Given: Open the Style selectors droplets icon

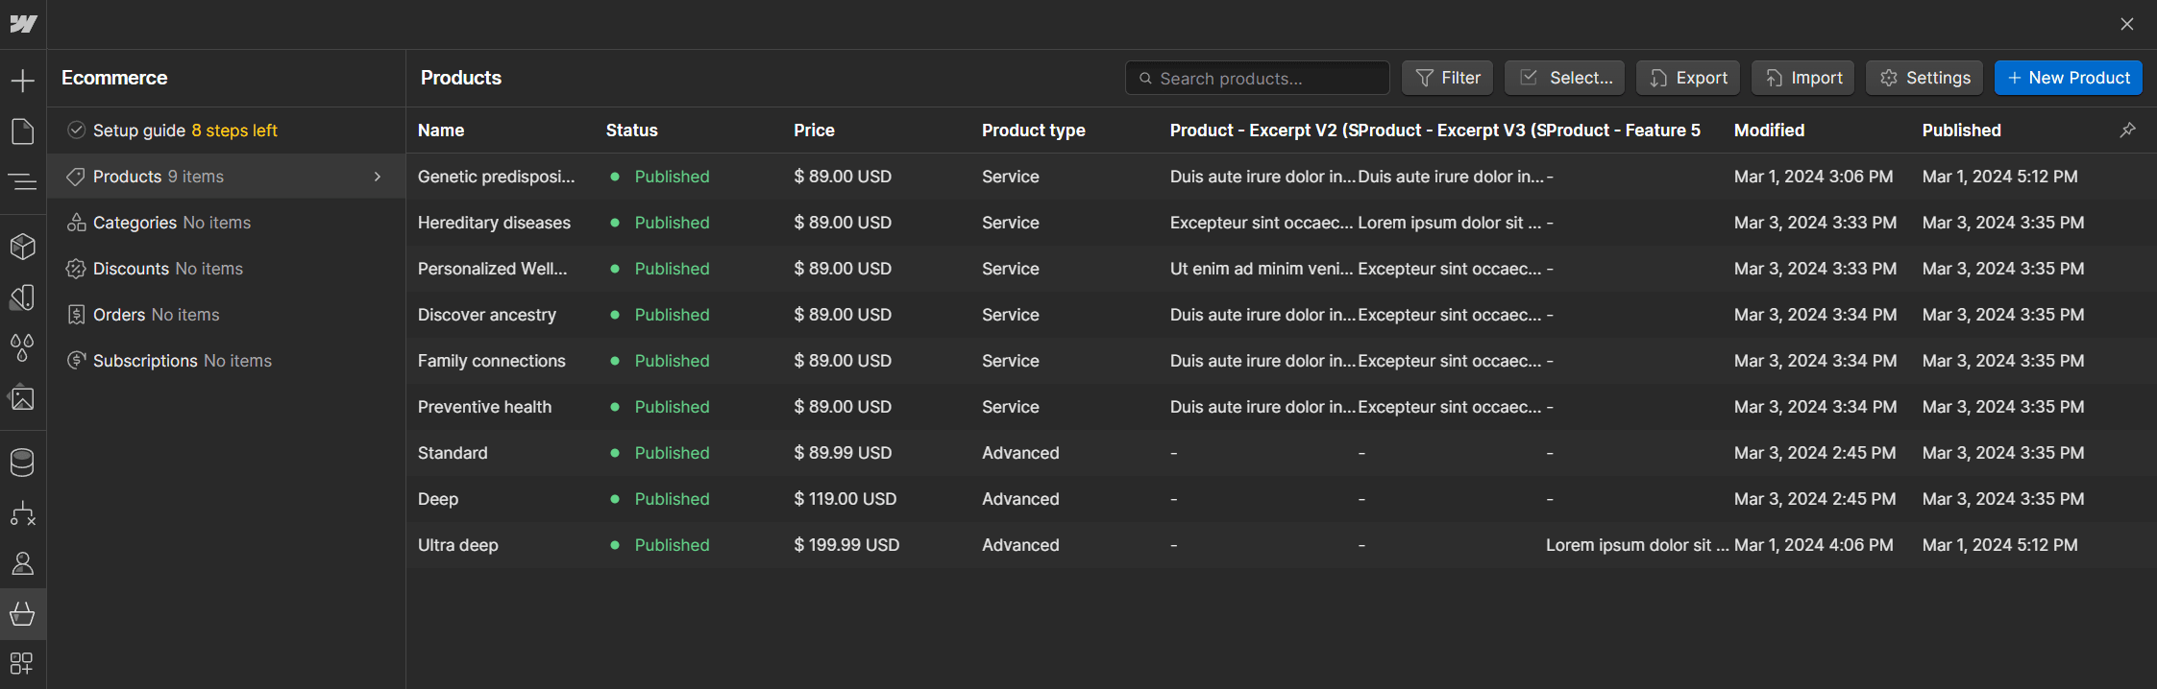Looking at the screenshot, I should (23, 347).
